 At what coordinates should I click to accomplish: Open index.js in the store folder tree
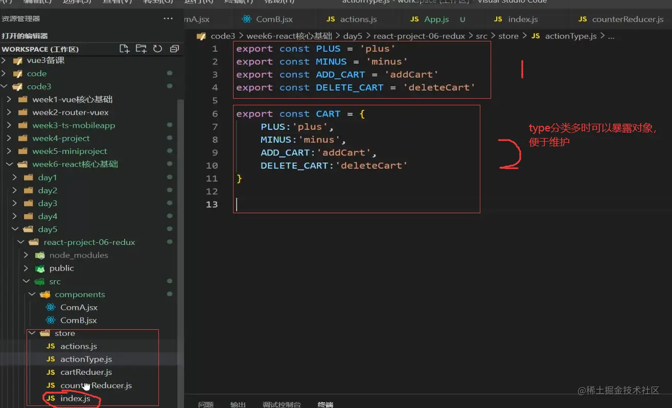(75, 398)
